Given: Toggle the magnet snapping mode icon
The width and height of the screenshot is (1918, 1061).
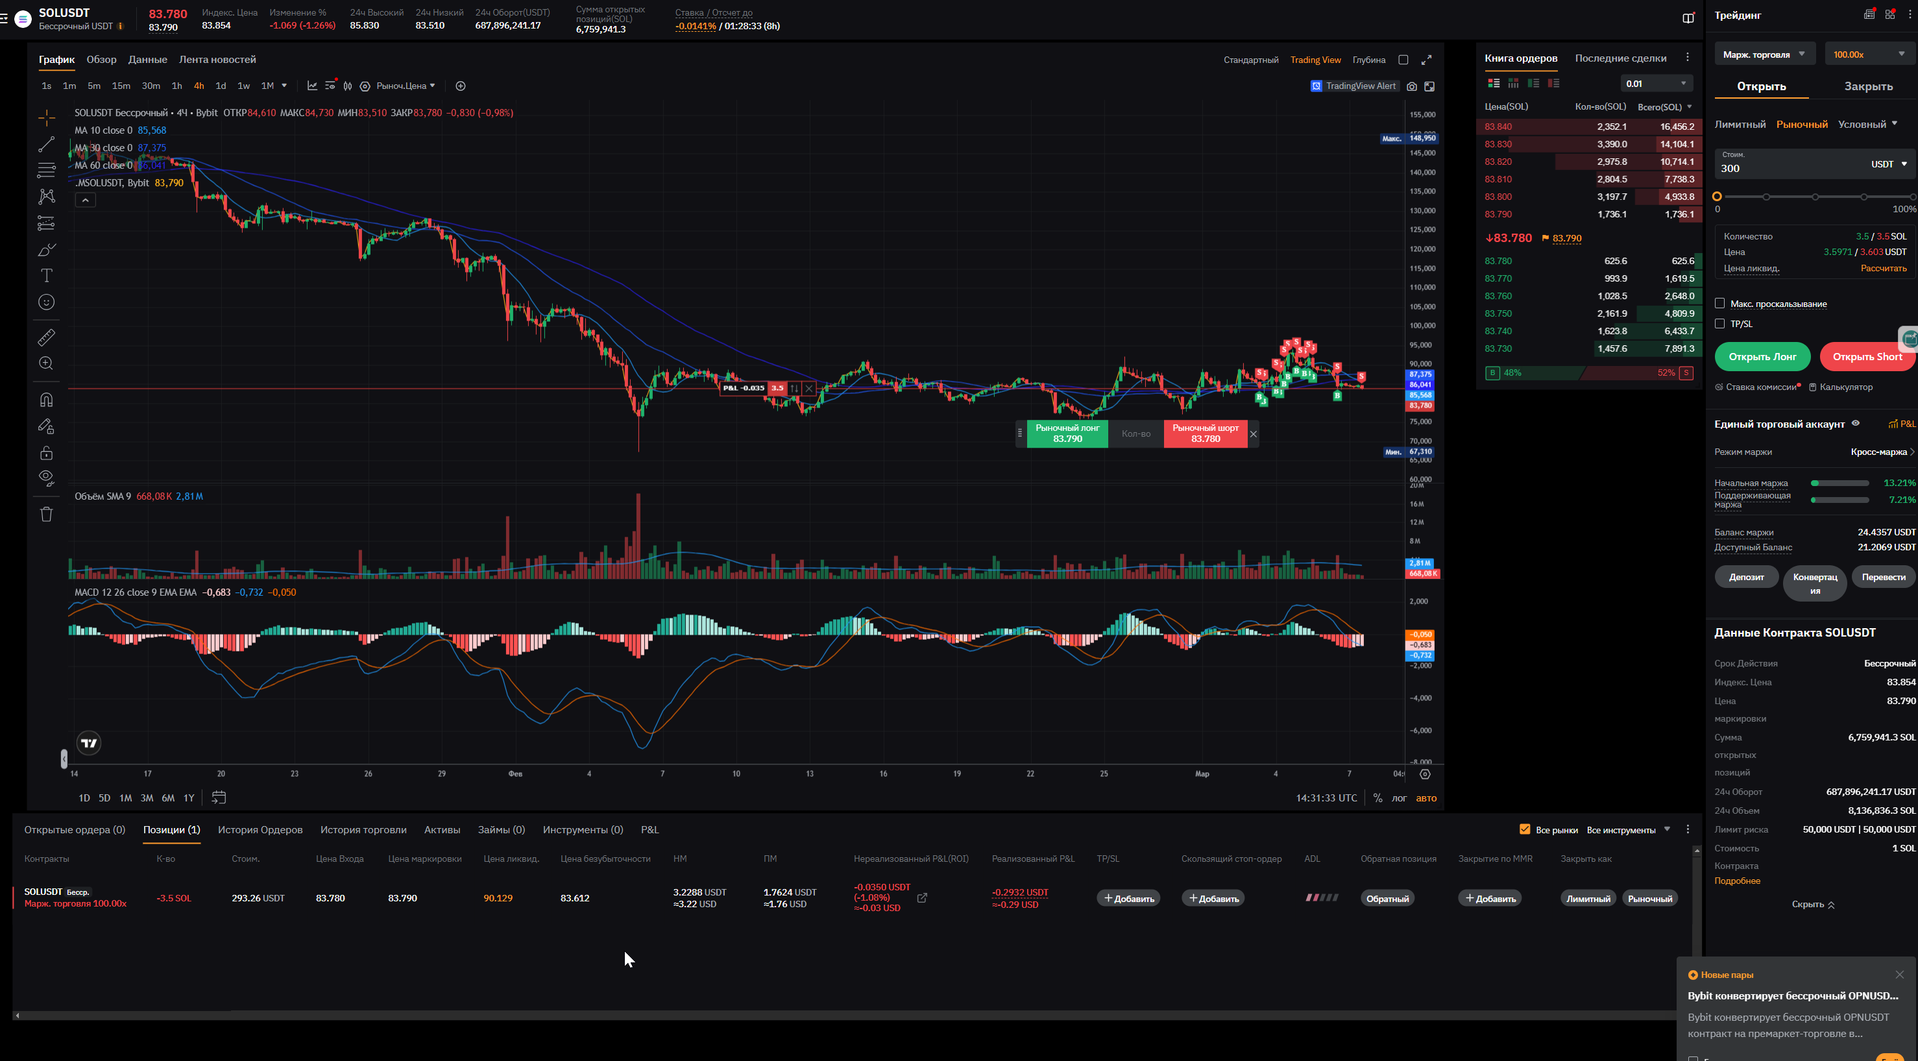Looking at the screenshot, I should tap(46, 400).
